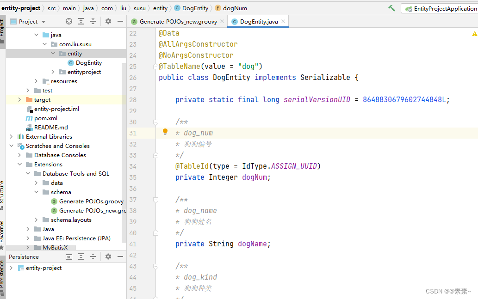478x299 pixels.
Task: Expand the target folder
Action: [20, 99]
